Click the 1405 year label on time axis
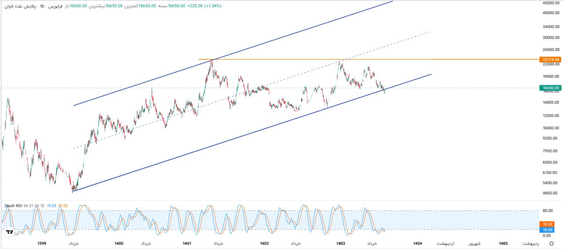Image resolution: width=563 pixels, height=249 pixels. tap(504, 243)
